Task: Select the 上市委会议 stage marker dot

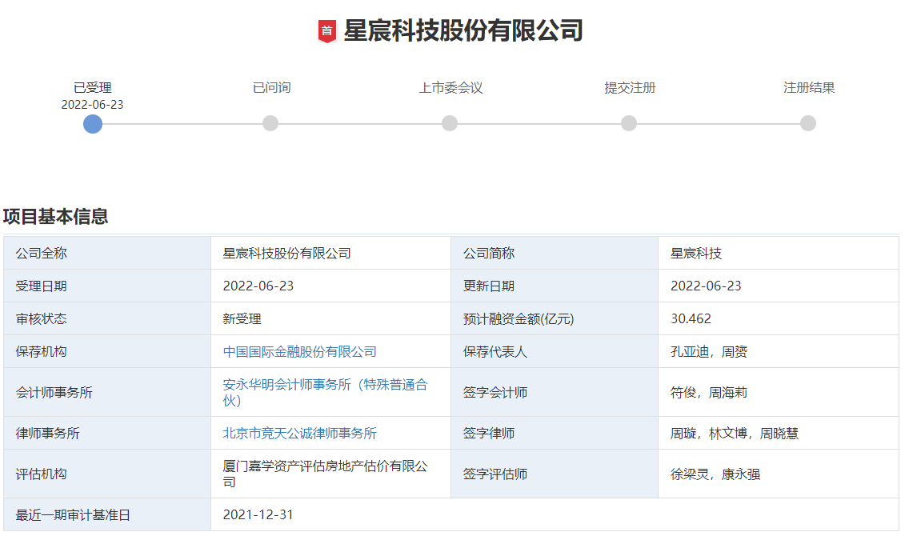Action: pyautogui.click(x=450, y=123)
